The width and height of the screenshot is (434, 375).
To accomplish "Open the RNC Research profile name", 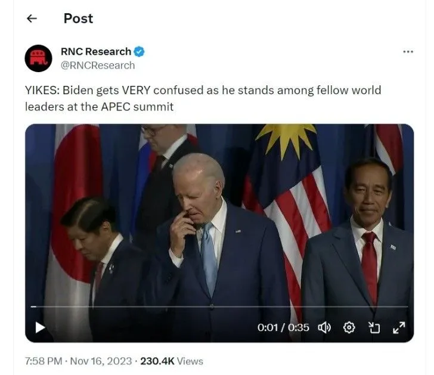I will point(96,52).
